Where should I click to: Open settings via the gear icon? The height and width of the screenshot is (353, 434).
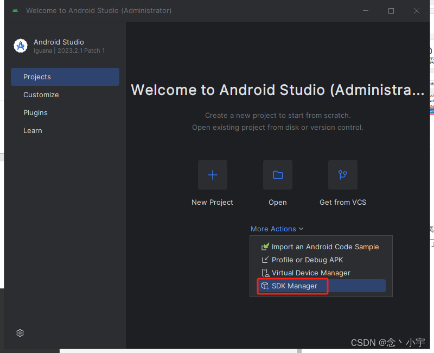pos(20,333)
